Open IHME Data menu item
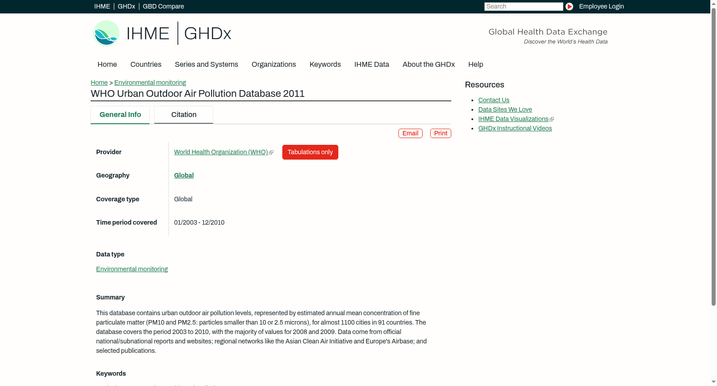Image resolution: width=717 pixels, height=386 pixels. [372, 65]
